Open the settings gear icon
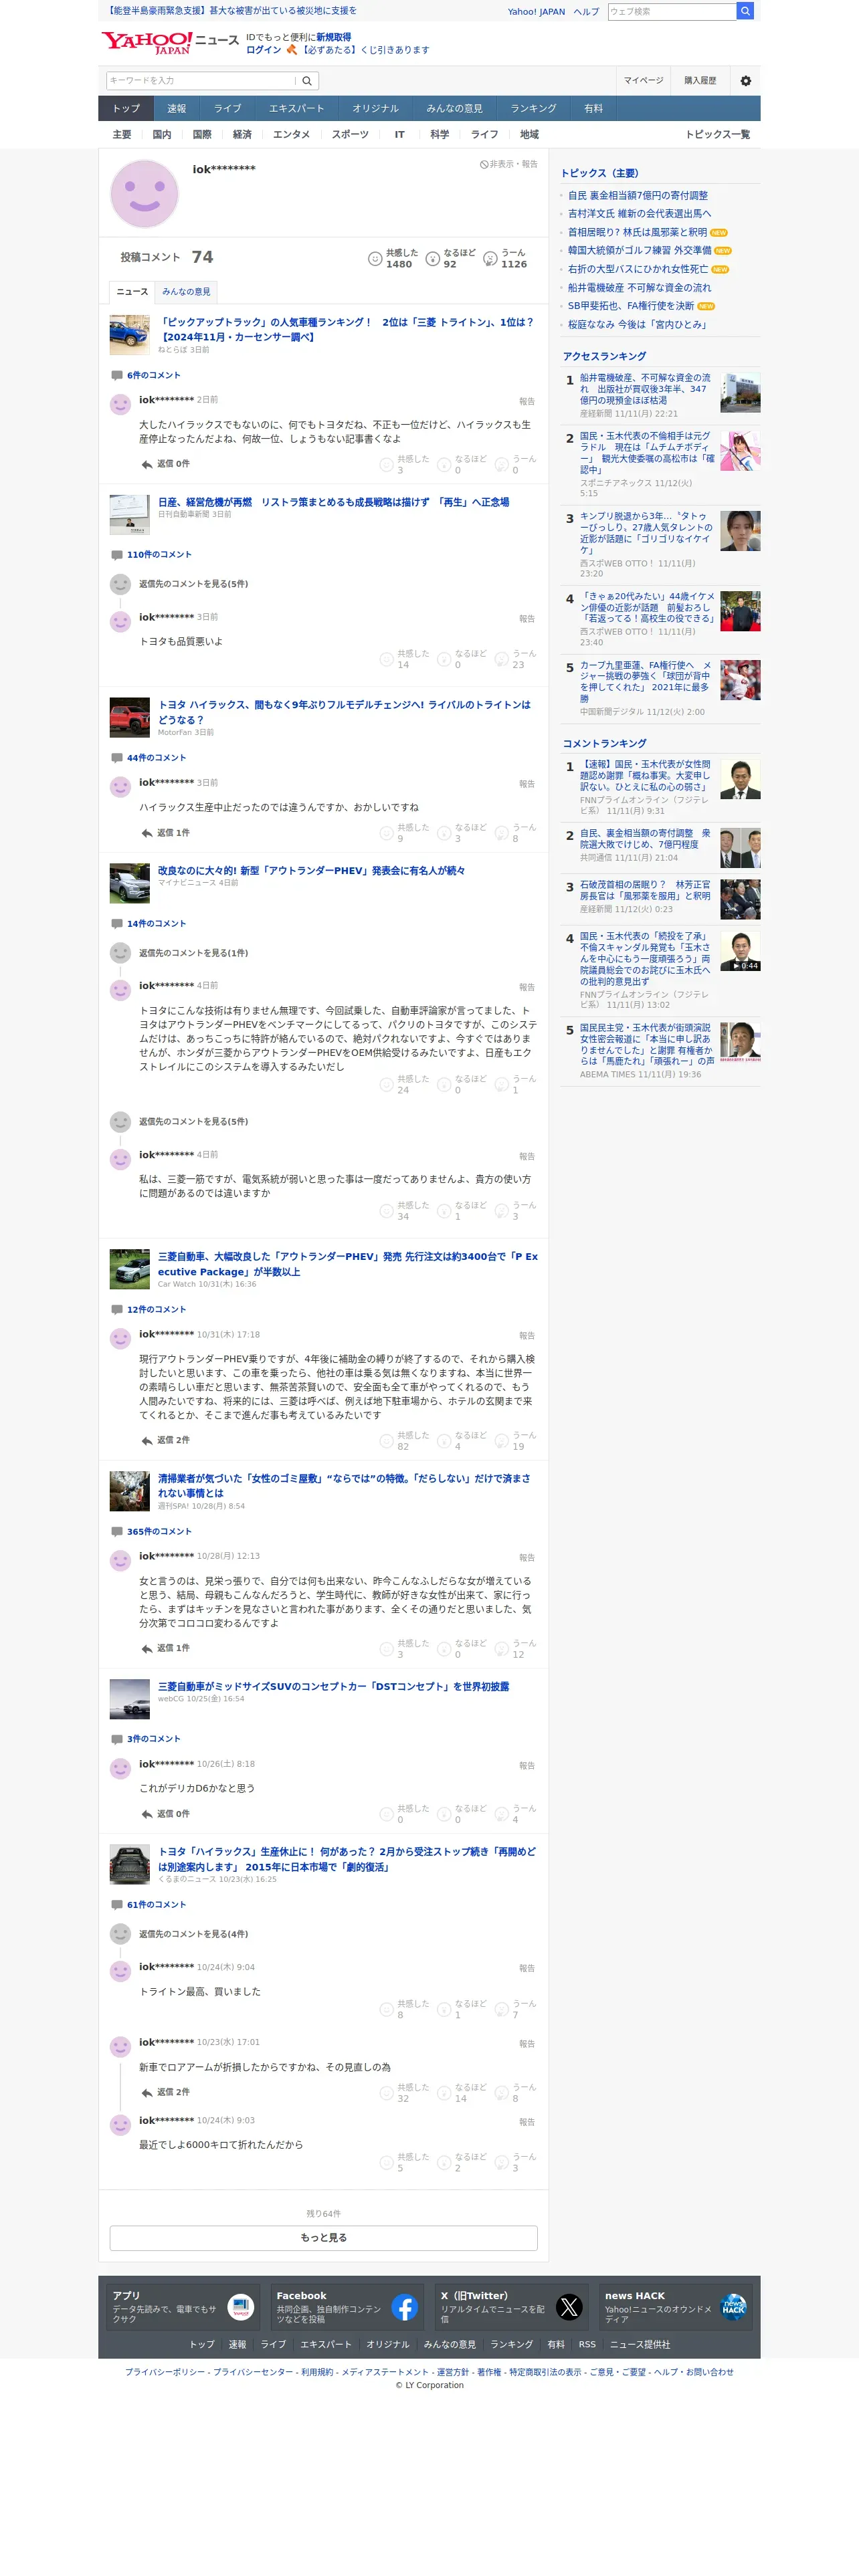The height and width of the screenshot is (2576, 859). coord(745,81)
